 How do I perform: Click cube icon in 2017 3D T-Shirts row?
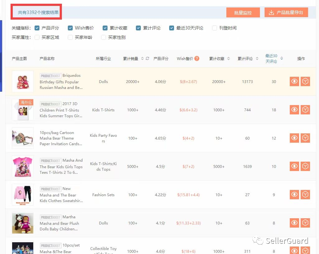coord(305,110)
